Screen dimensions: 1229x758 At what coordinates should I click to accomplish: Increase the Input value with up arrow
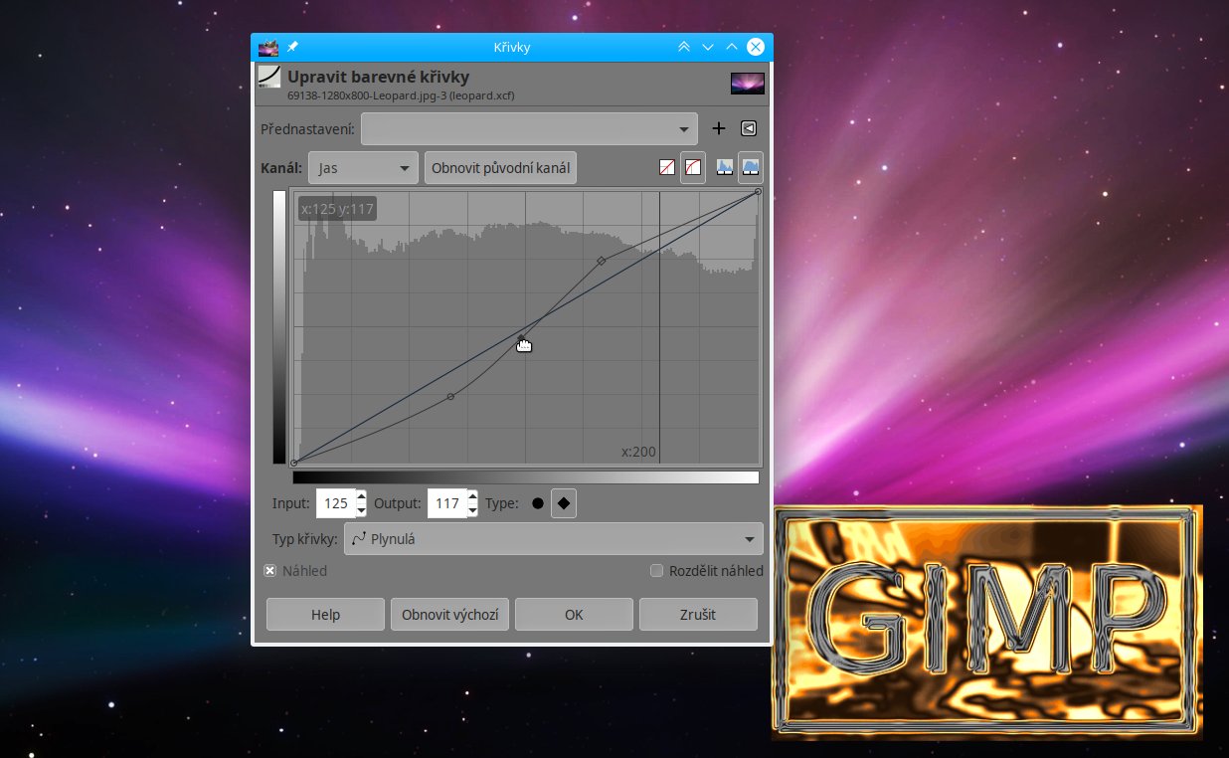pos(361,496)
